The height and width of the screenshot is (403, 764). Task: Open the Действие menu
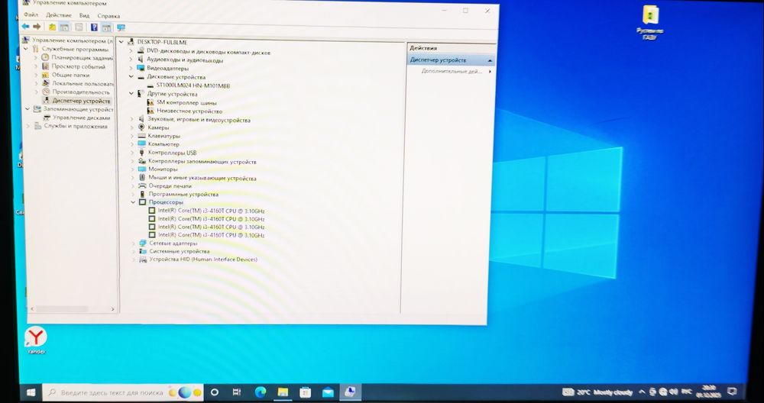point(59,15)
